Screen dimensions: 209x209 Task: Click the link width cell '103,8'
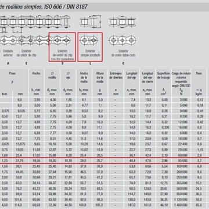83,205
